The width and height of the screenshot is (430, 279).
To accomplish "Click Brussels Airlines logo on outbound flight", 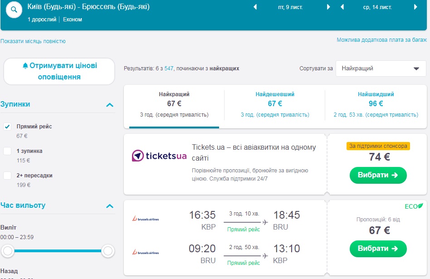I will pos(145,219).
